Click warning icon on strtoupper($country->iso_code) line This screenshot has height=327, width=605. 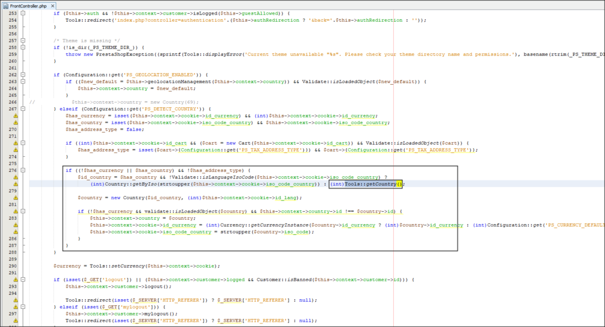tap(16, 232)
